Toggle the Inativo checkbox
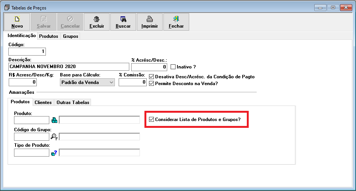The height and width of the screenshot is (191, 356). coord(173,67)
